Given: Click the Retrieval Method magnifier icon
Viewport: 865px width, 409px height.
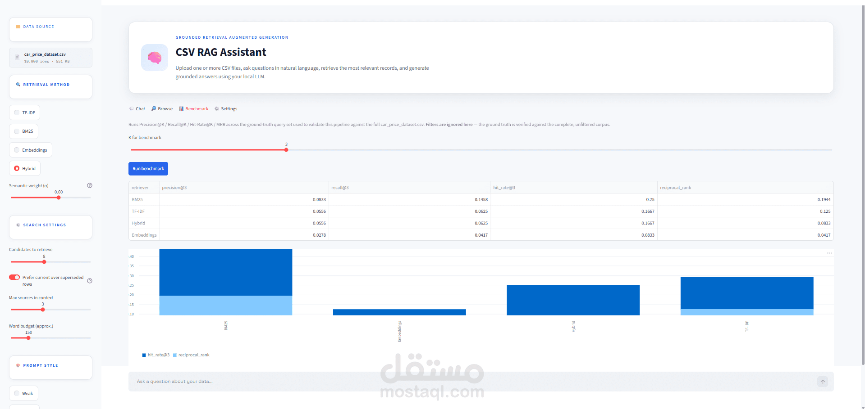Looking at the screenshot, I should (18, 85).
